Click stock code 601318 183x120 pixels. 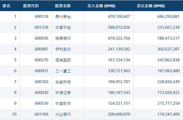[42, 27]
